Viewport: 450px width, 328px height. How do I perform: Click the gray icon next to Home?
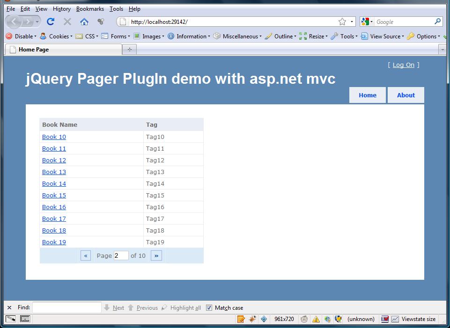point(101,22)
